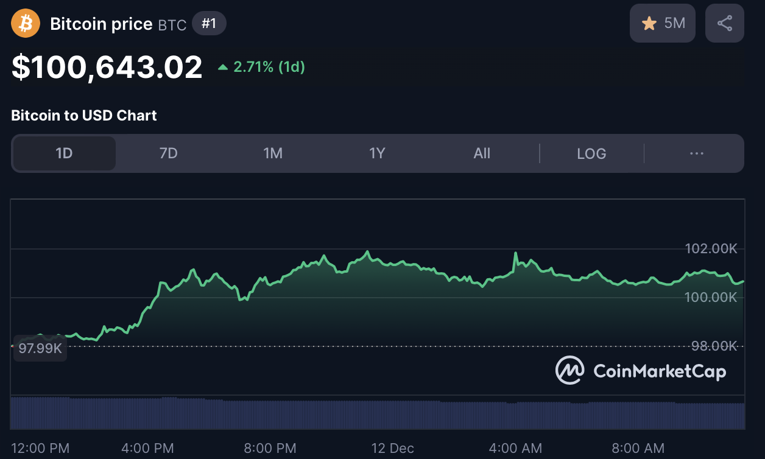Click the 97.99K opening price label
Viewport: 765px width, 459px height.
pos(40,349)
